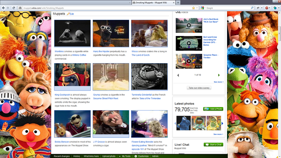Click the bookmark star in the address bar
281x158 pixels.
coord(193,8)
